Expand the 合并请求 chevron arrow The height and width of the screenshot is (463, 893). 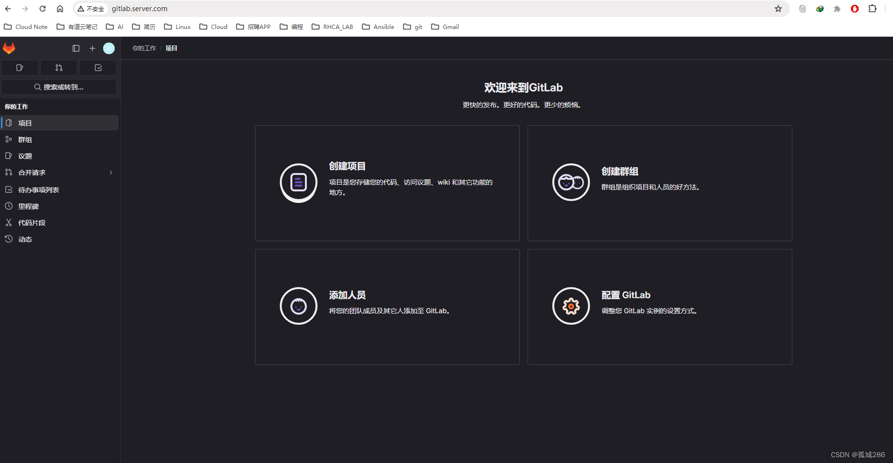pyautogui.click(x=111, y=173)
